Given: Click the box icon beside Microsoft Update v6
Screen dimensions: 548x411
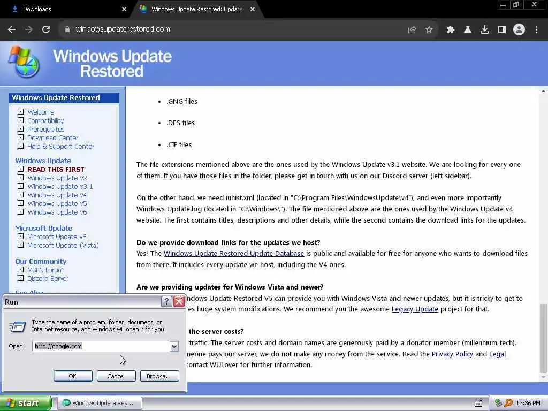Looking at the screenshot, I should (x=21, y=237).
